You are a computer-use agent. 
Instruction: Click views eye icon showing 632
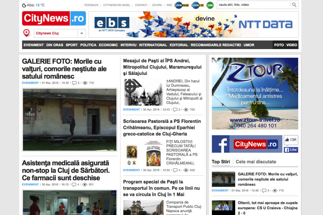(x=186, y=170)
